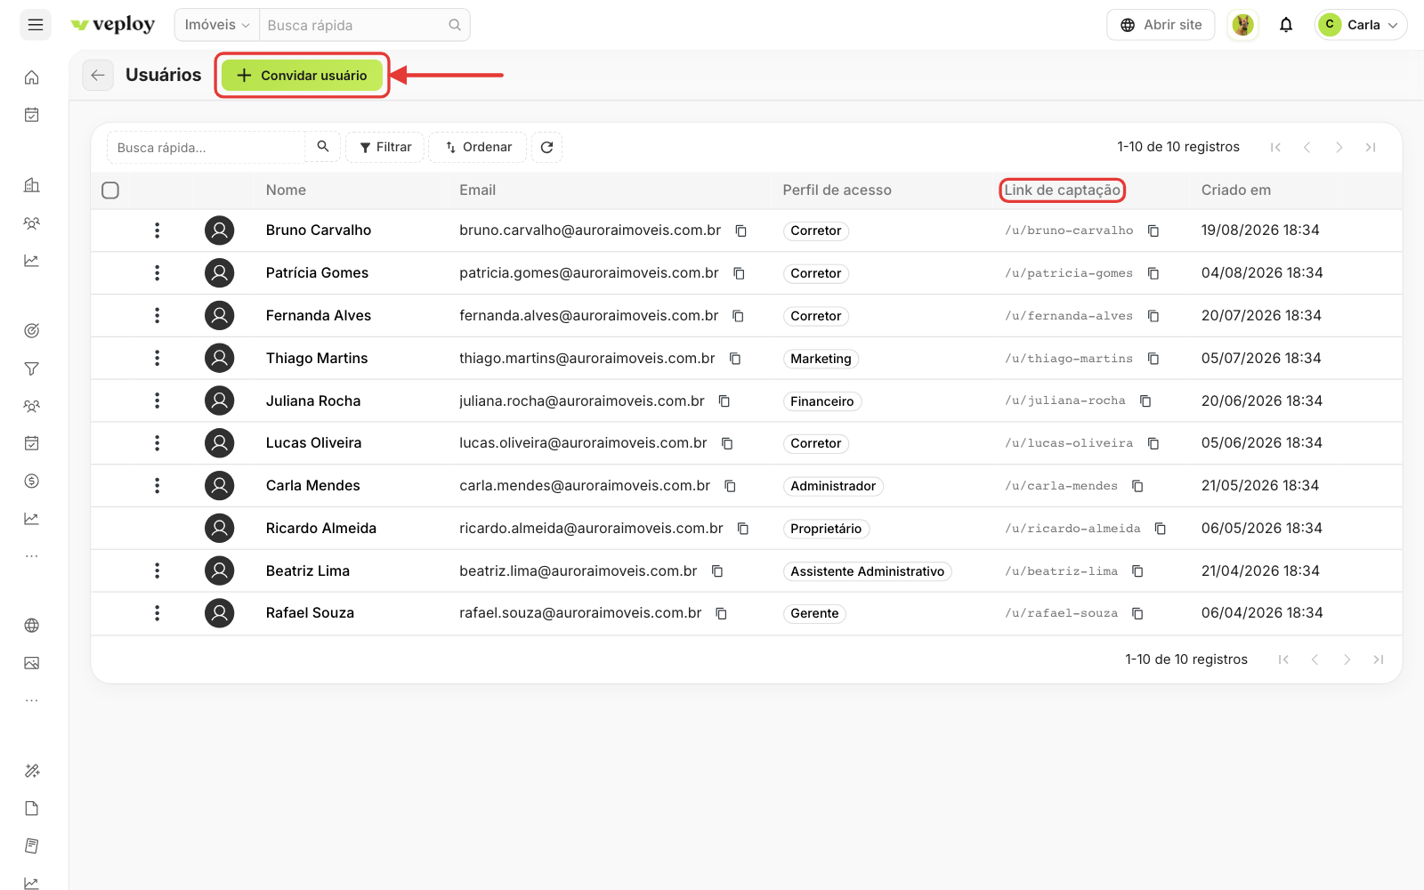Click the Criado em column header
The width and height of the screenshot is (1424, 890).
[x=1236, y=190]
